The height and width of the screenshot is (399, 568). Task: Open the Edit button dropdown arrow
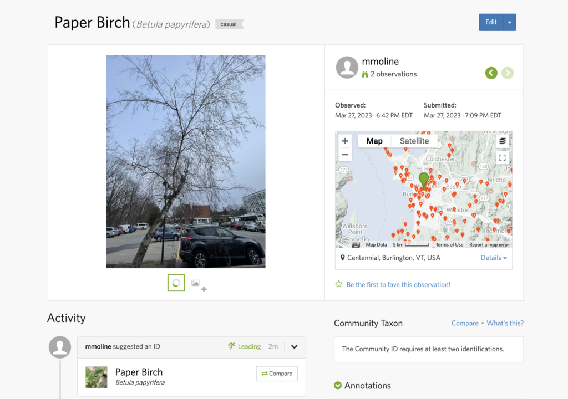(x=510, y=22)
